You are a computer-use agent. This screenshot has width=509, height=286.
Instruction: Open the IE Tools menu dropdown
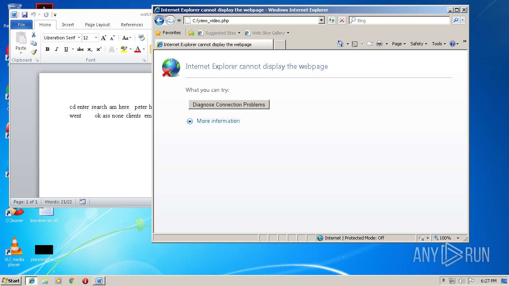point(439,44)
